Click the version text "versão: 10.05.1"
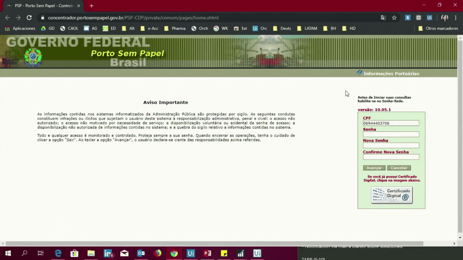 coord(374,110)
